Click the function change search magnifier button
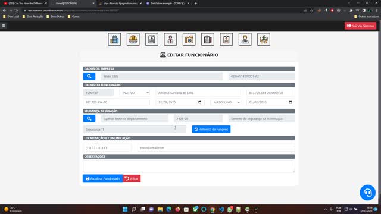This screenshot has width=381, height=214. [89, 119]
